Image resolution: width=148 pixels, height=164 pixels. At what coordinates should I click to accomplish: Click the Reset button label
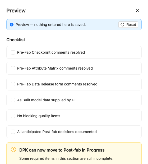[x=131, y=25]
